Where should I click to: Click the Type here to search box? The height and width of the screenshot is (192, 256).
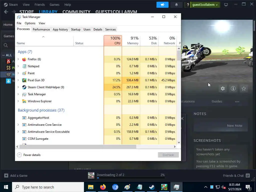48,187
